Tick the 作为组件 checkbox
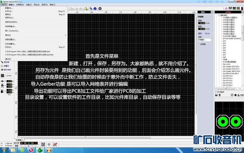Image resolution: width=244 pixels, height=153 pixels. pyautogui.click(x=216, y=92)
